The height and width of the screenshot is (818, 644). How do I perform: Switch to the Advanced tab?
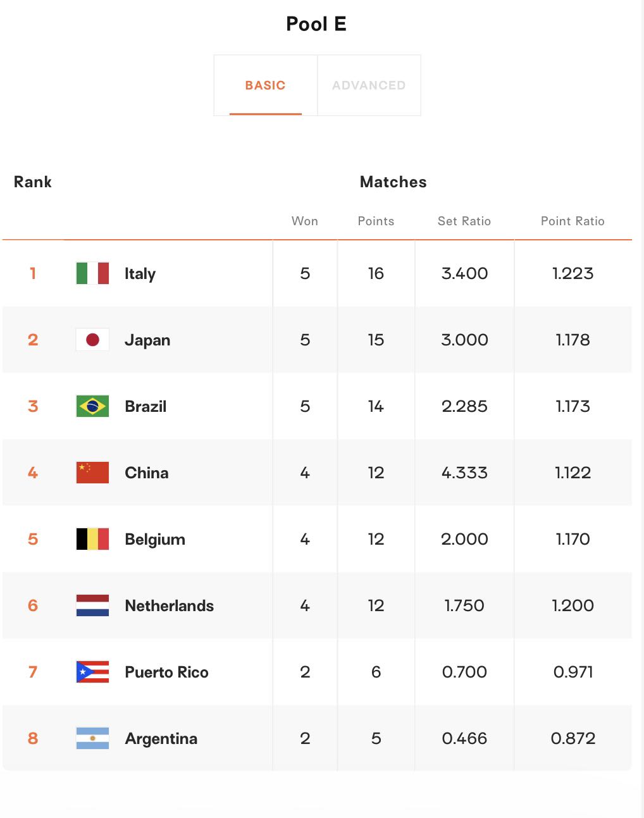(369, 85)
